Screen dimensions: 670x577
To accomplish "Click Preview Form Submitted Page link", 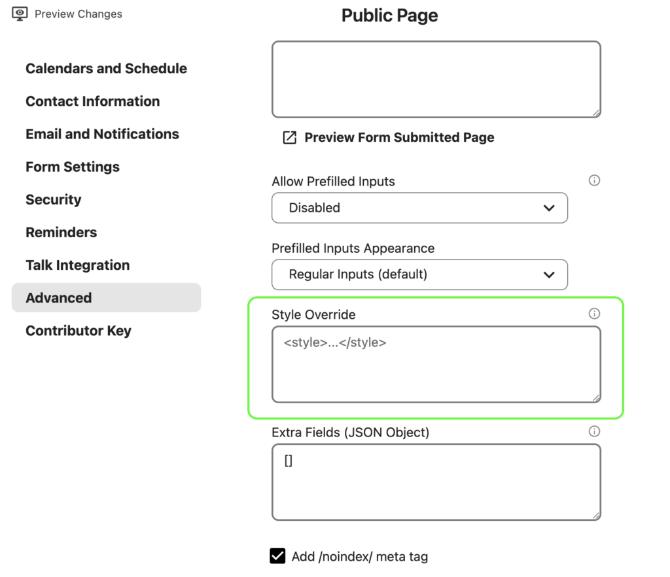I will click(399, 137).
